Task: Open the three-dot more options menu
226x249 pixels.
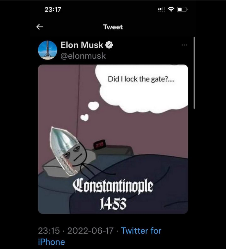Action: click(184, 45)
